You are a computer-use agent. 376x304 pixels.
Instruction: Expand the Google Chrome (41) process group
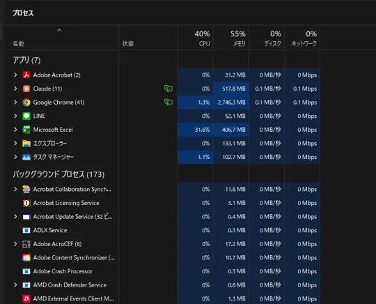tap(15, 102)
